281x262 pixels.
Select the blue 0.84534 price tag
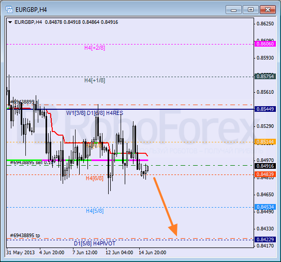(x=265, y=207)
